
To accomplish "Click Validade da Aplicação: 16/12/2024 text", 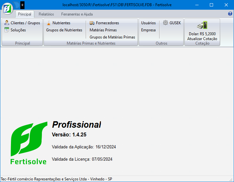I will pyautogui.click(x=84, y=147).
